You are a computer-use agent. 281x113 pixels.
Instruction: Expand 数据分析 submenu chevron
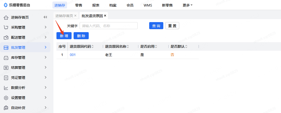pyautogui.click(x=46, y=87)
